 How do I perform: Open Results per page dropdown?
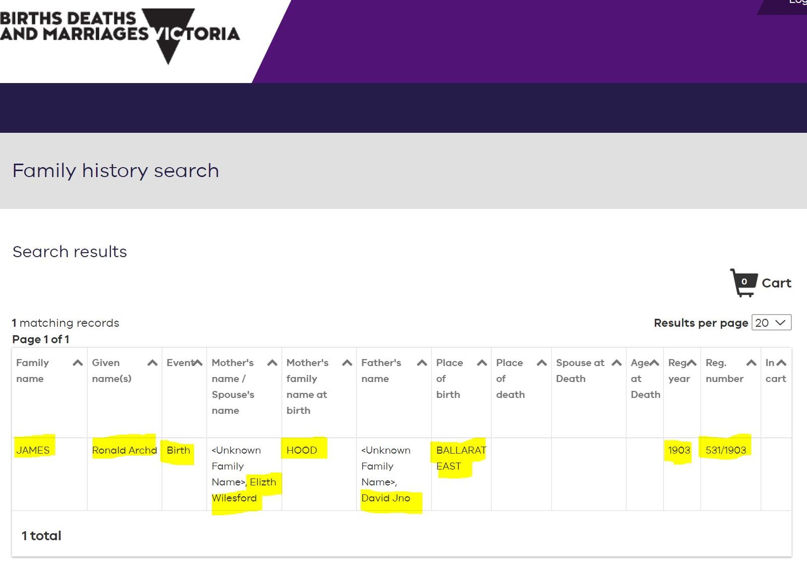(x=771, y=323)
